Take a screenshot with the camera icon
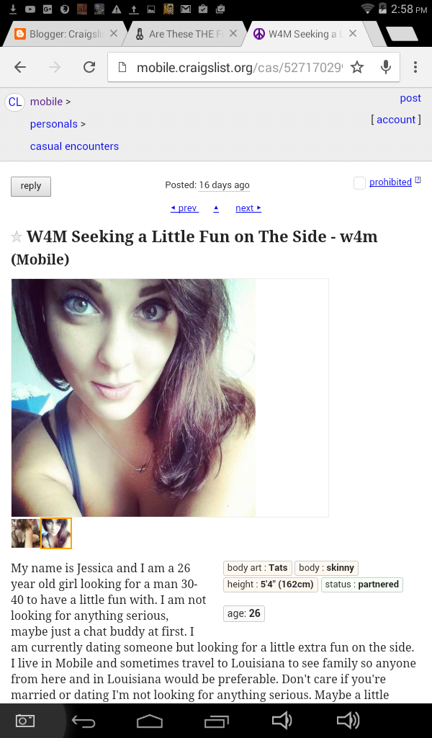432x738 pixels. (25, 721)
